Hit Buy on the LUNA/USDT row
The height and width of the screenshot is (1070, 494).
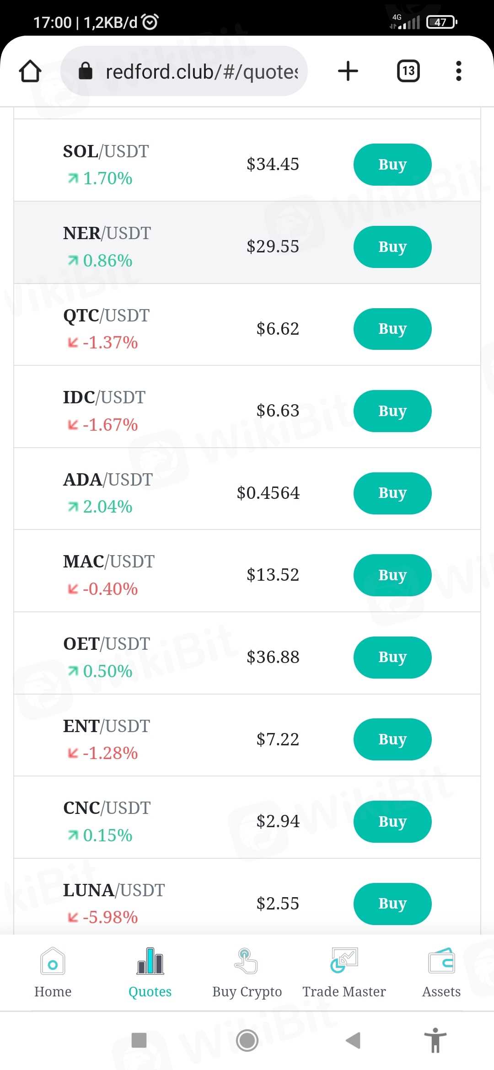(x=392, y=904)
